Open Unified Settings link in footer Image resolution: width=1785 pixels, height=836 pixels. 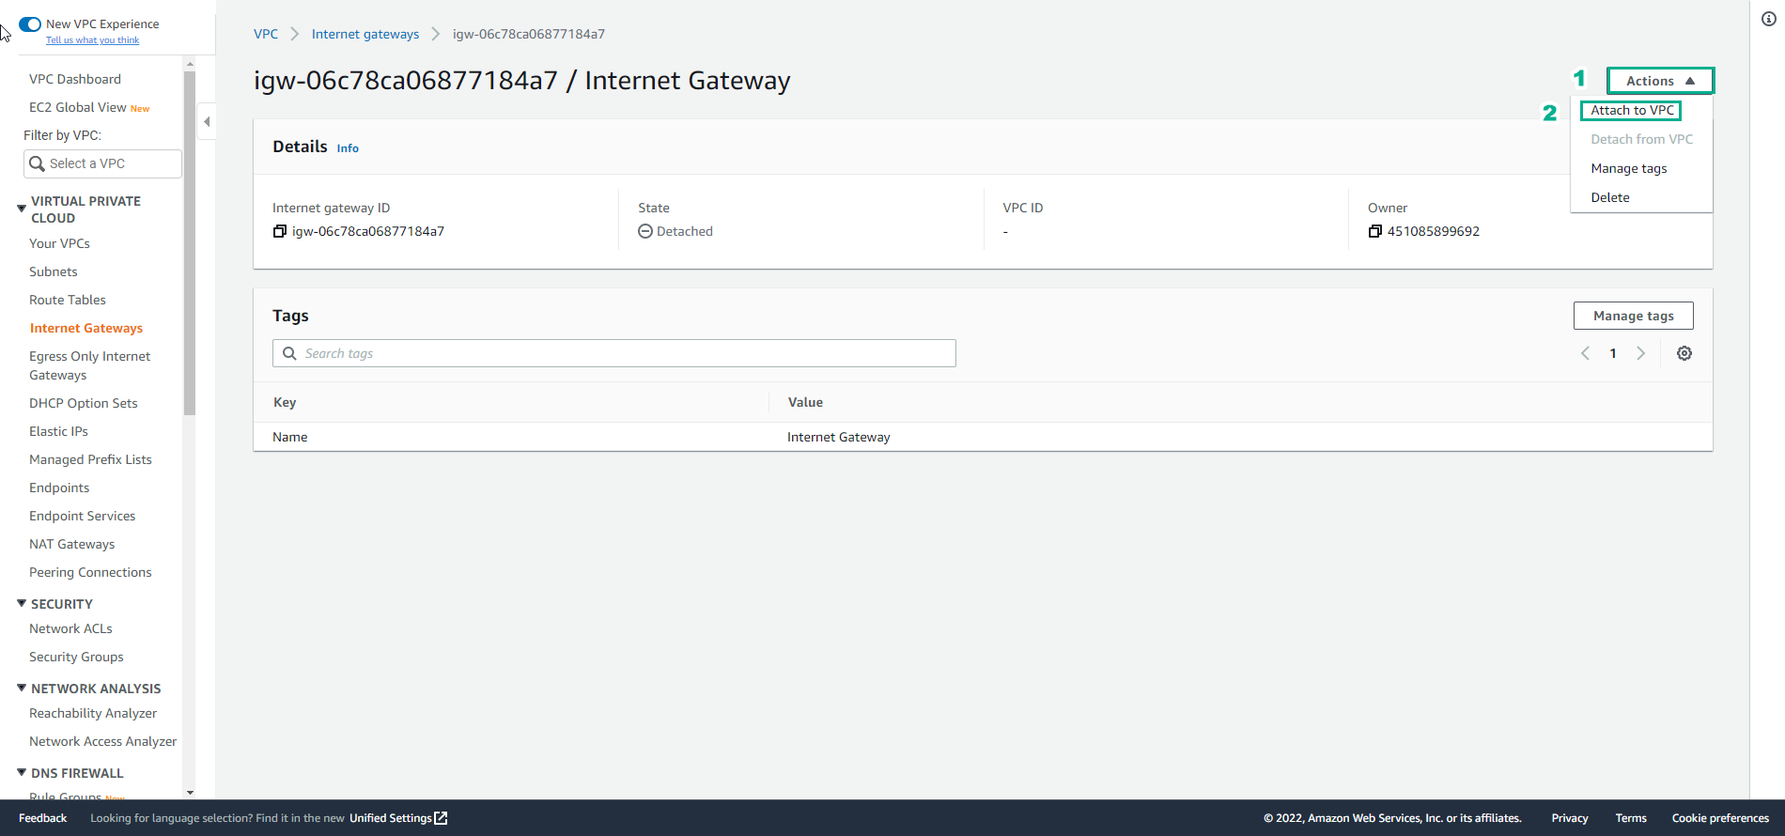click(x=390, y=818)
